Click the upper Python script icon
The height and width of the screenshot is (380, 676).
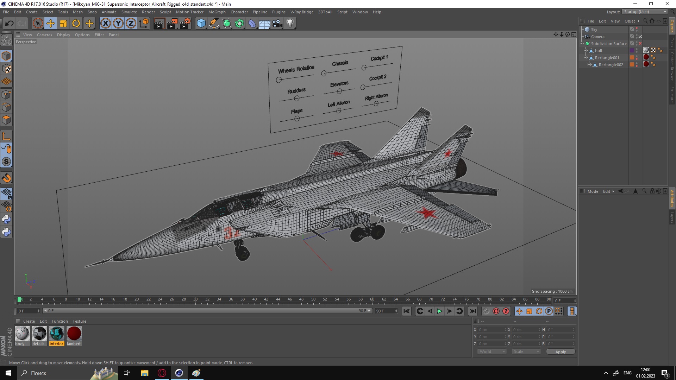6,220
